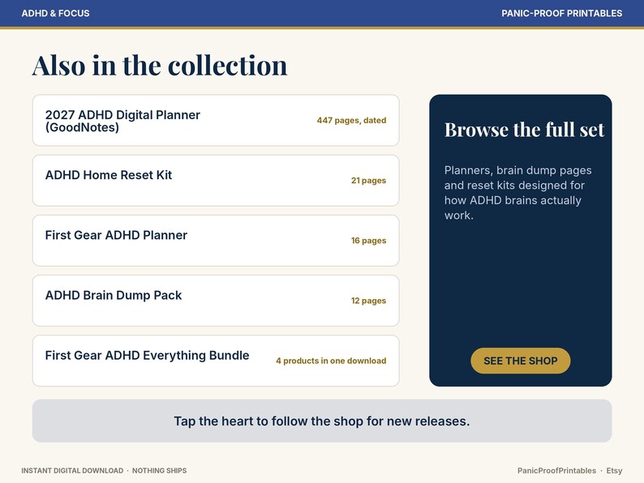Click '4 products in one download' label
644x483 pixels.
point(331,361)
